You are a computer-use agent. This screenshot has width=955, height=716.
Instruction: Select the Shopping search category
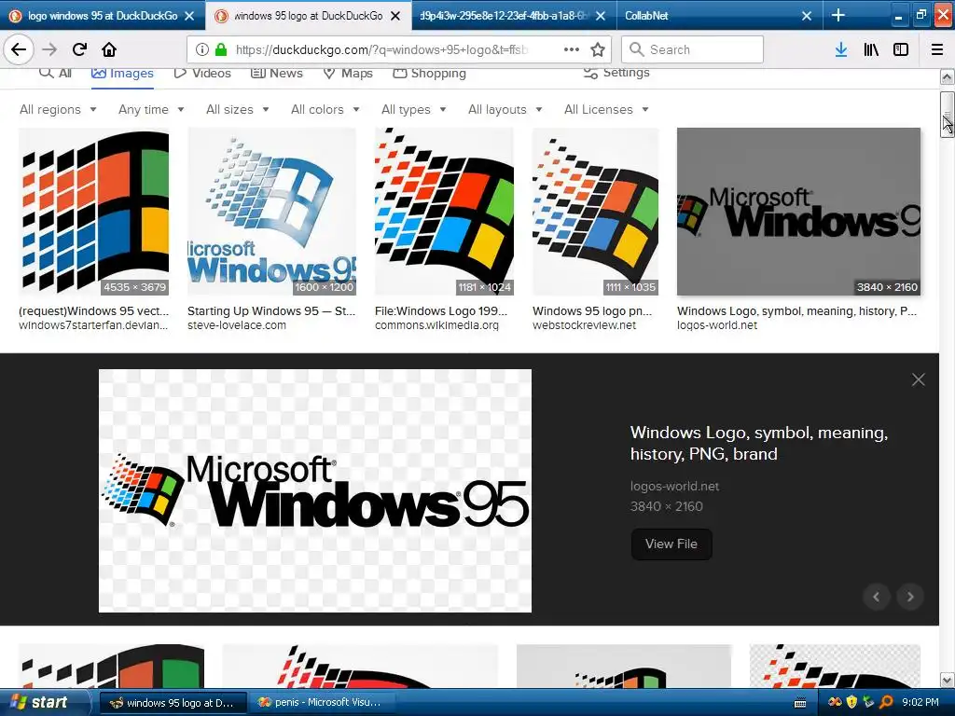(429, 73)
